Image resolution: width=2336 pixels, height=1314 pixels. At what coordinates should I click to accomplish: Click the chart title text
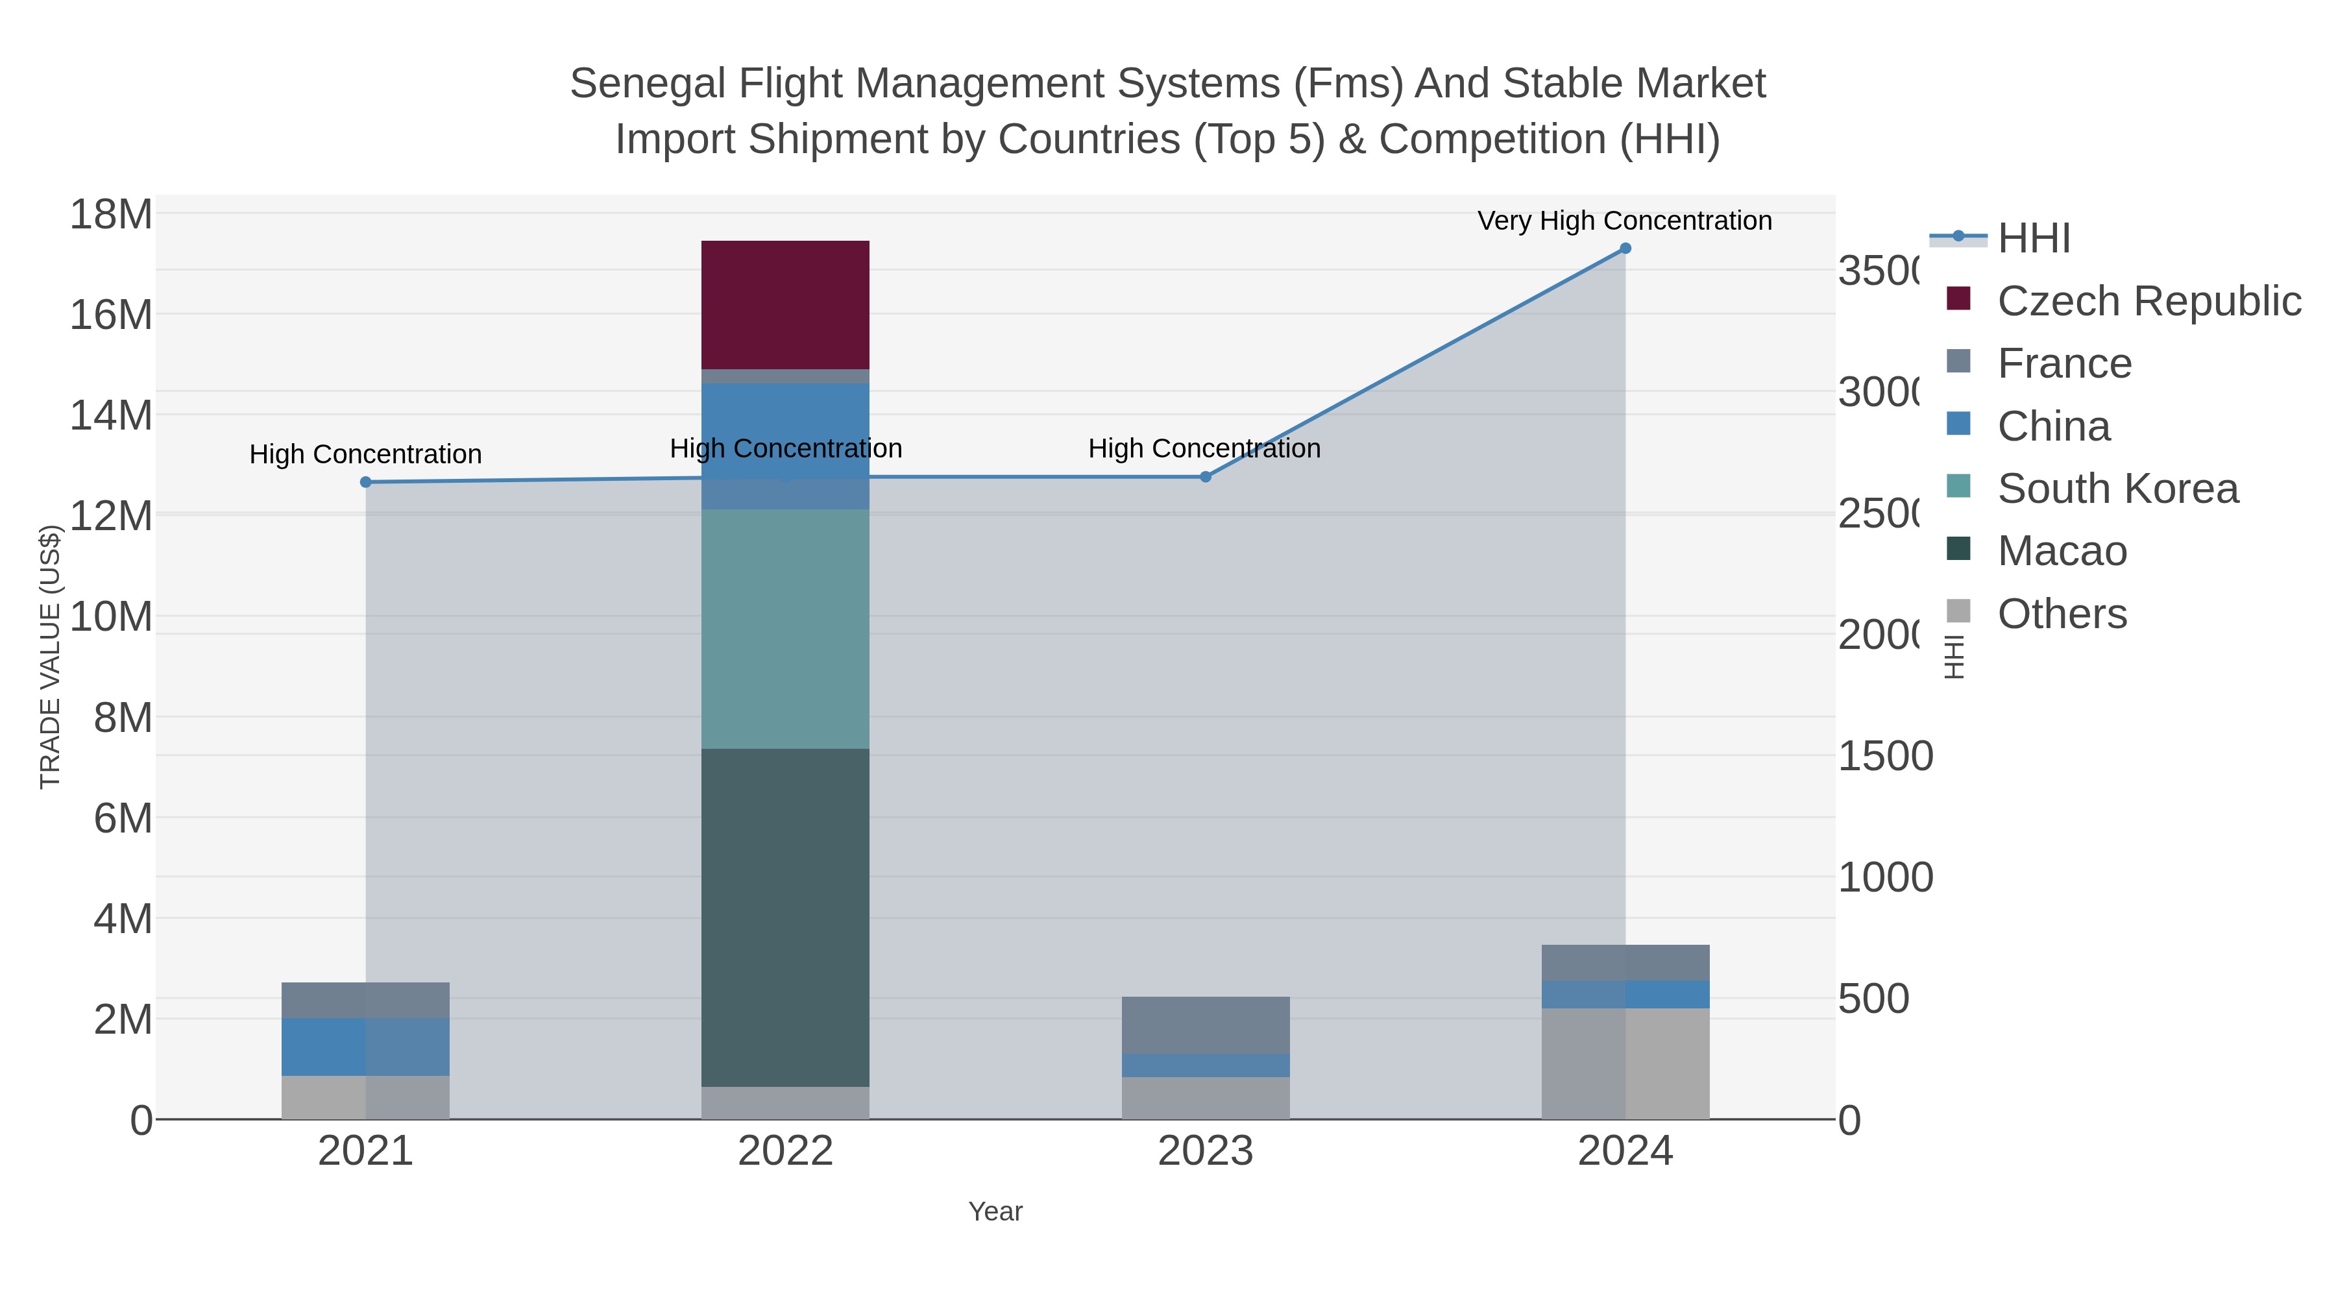click(1168, 112)
